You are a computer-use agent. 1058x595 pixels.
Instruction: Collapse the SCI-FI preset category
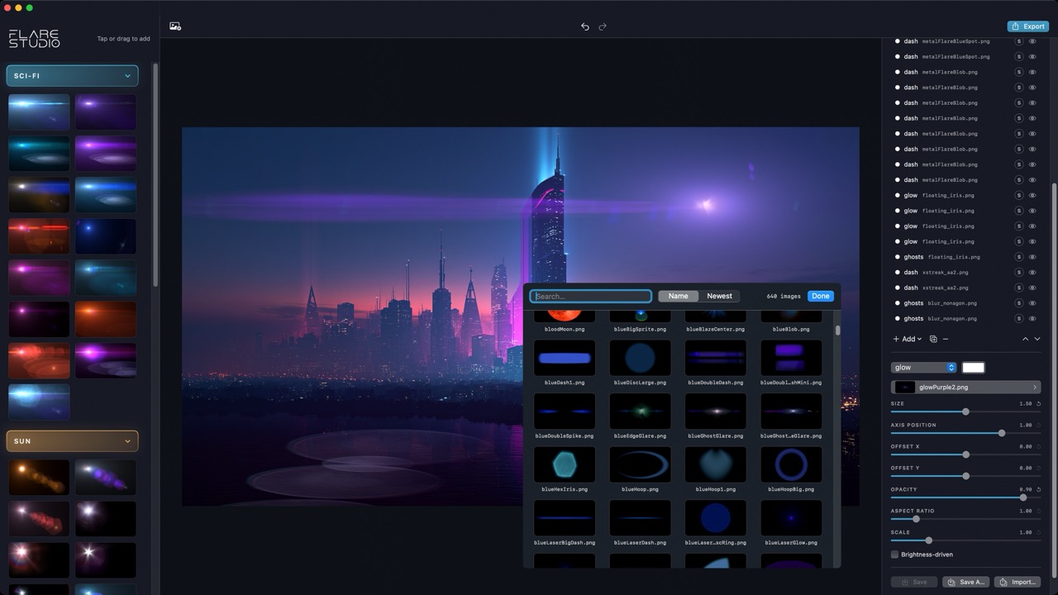click(x=72, y=76)
